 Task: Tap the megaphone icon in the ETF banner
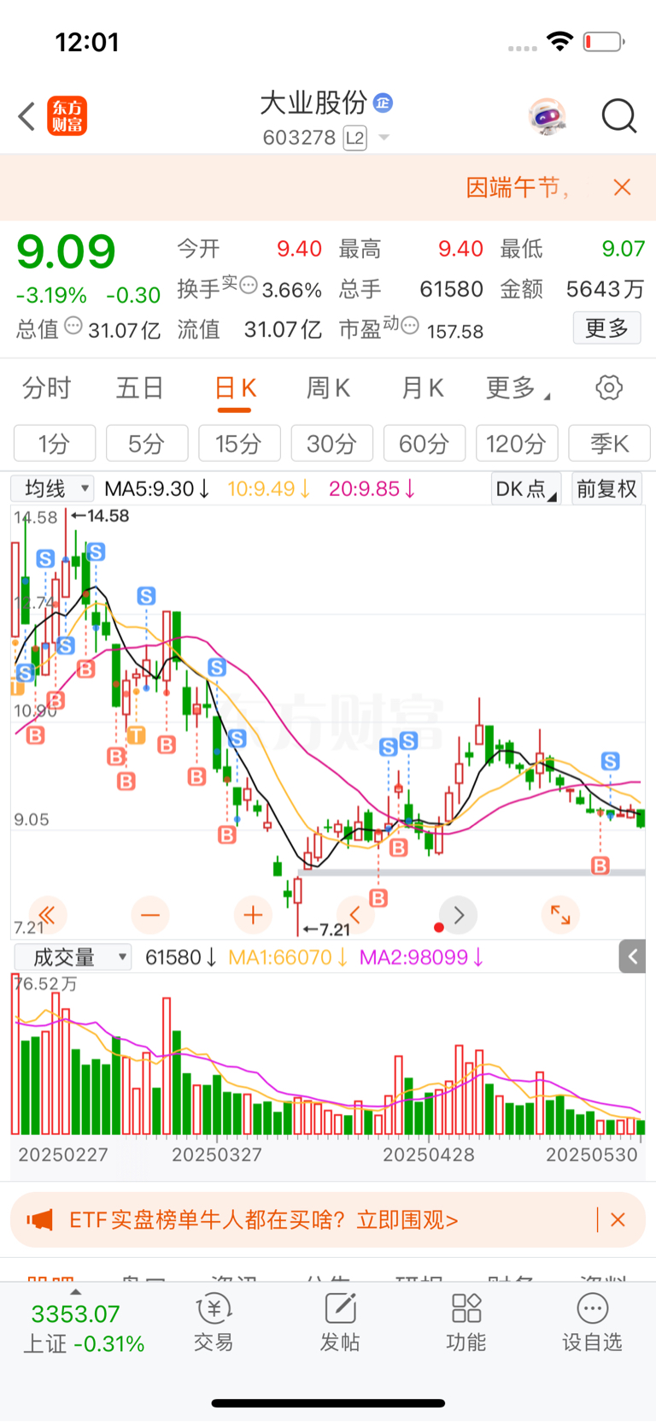point(39,1219)
